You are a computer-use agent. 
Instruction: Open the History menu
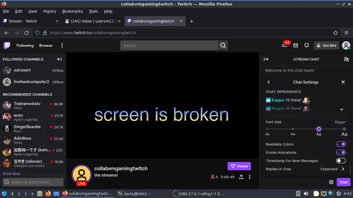(x=50, y=11)
